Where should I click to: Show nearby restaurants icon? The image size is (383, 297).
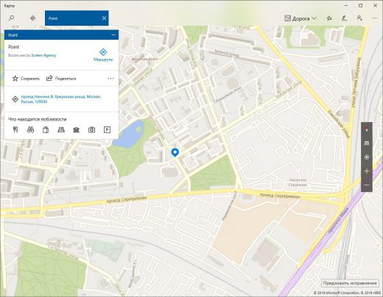coord(15,130)
